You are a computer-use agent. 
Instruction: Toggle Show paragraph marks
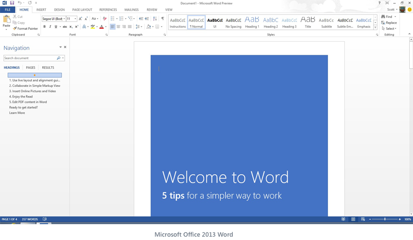coord(162,19)
